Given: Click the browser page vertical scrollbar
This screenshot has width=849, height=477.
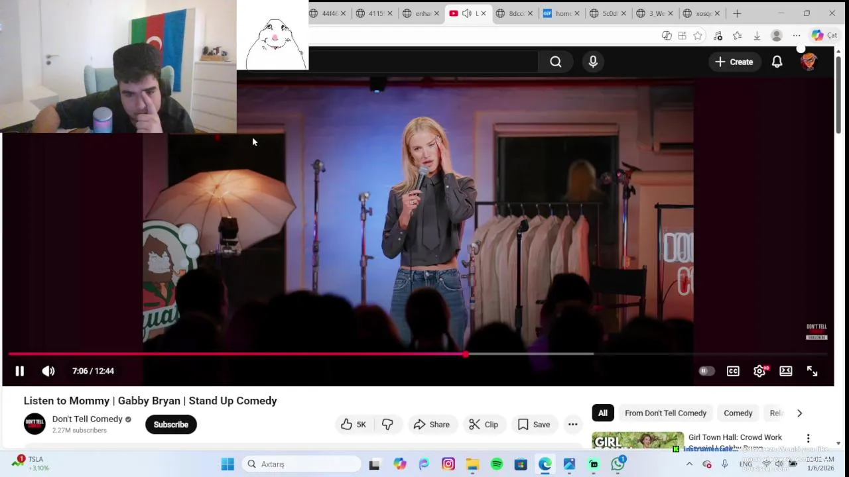Looking at the screenshot, I should coord(838,94).
